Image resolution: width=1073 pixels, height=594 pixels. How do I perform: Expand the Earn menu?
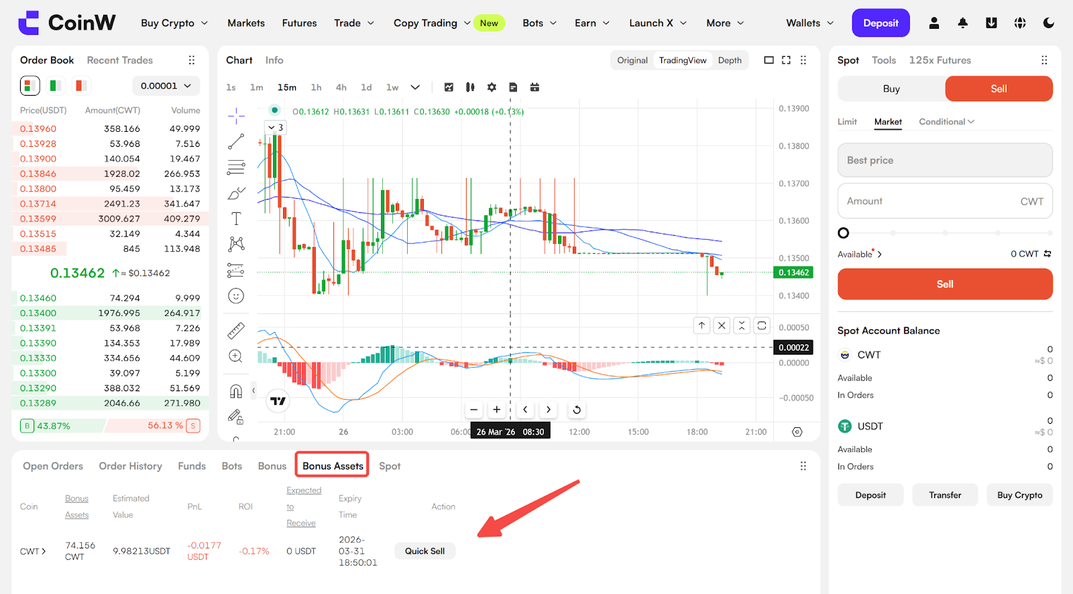[592, 23]
